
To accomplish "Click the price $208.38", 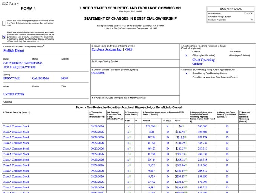I will (181, 160).
